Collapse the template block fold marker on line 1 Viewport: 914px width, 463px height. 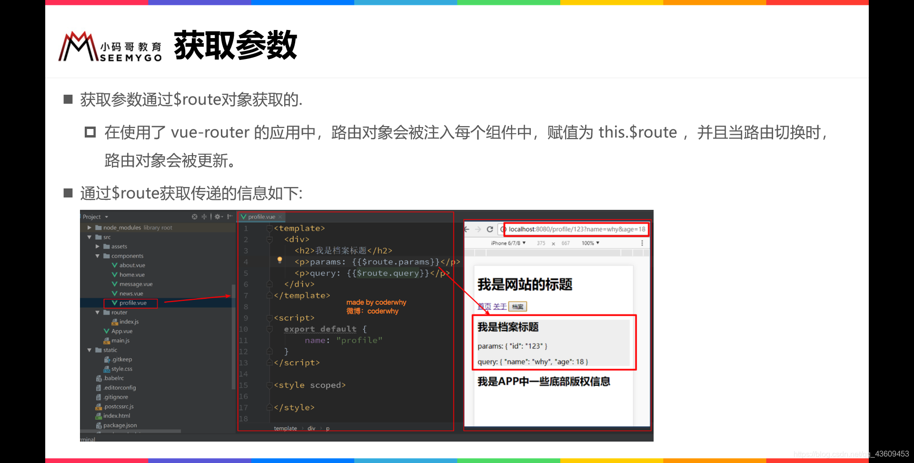pos(269,228)
